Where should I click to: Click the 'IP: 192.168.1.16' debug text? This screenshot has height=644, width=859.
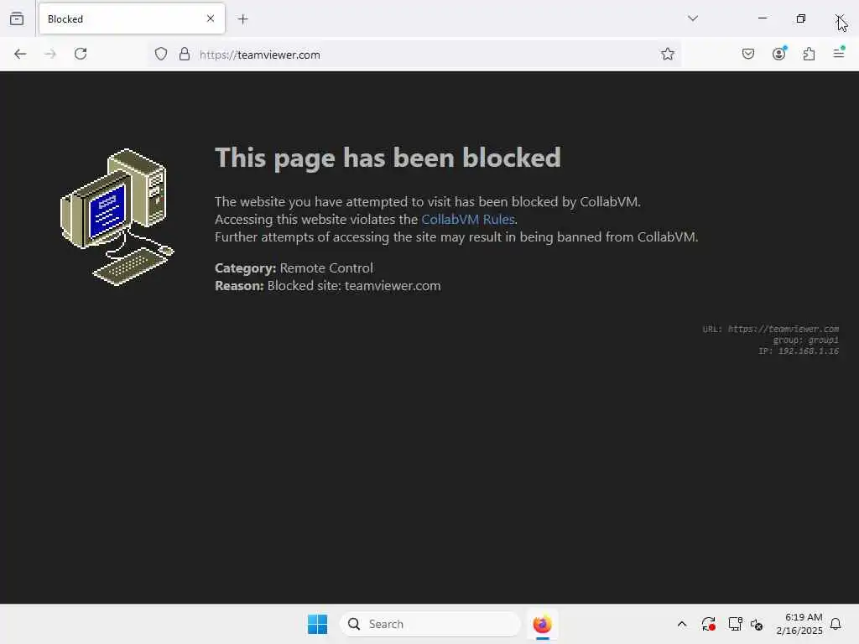coord(799,351)
